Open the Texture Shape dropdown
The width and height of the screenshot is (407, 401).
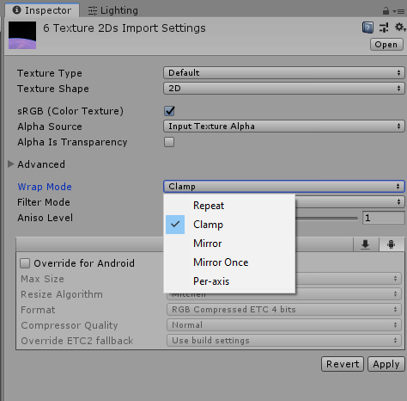[284, 89]
